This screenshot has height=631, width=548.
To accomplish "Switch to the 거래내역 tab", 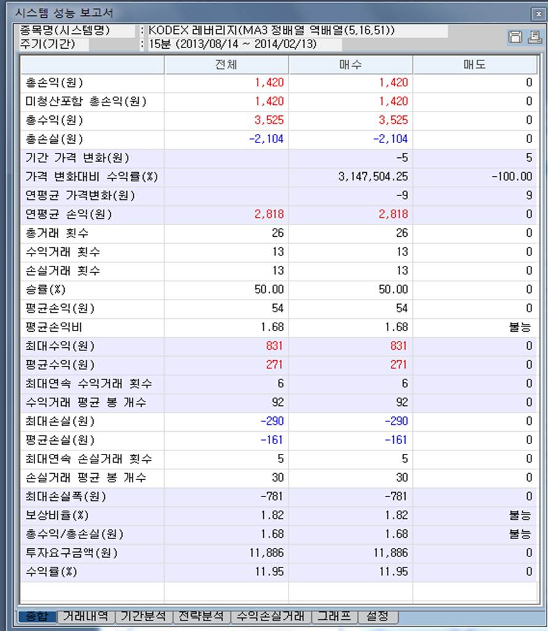I will coord(86,616).
